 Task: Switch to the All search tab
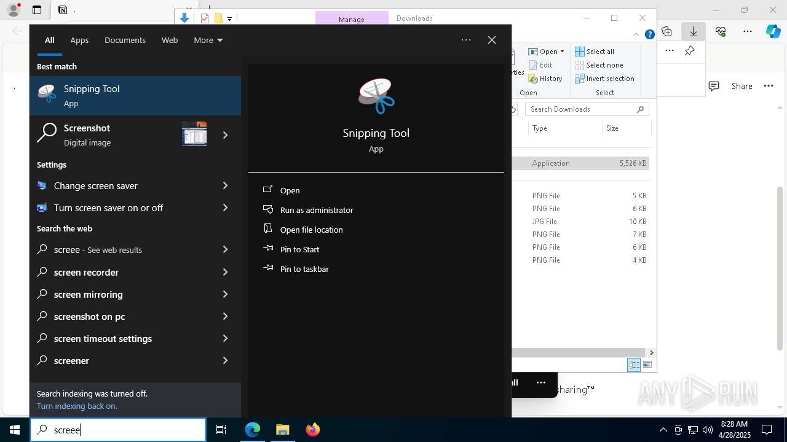click(x=49, y=40)
